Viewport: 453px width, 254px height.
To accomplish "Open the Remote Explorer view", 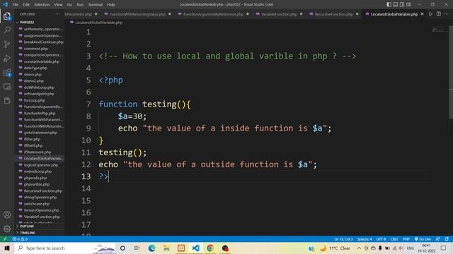I will pyautogui.click(x=7, y=87).
